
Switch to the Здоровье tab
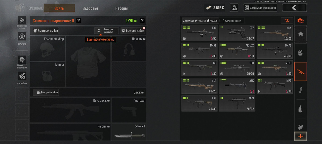[90, 8]
